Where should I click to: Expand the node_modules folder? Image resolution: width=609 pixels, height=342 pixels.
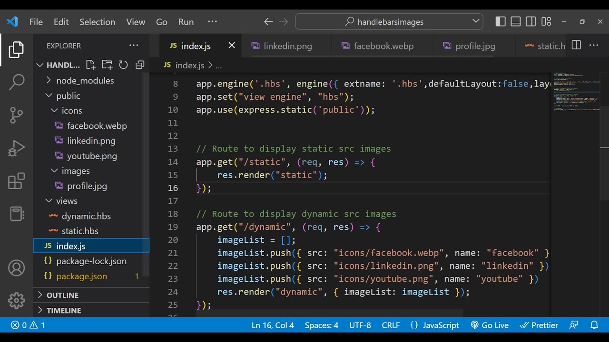[85, 81]
